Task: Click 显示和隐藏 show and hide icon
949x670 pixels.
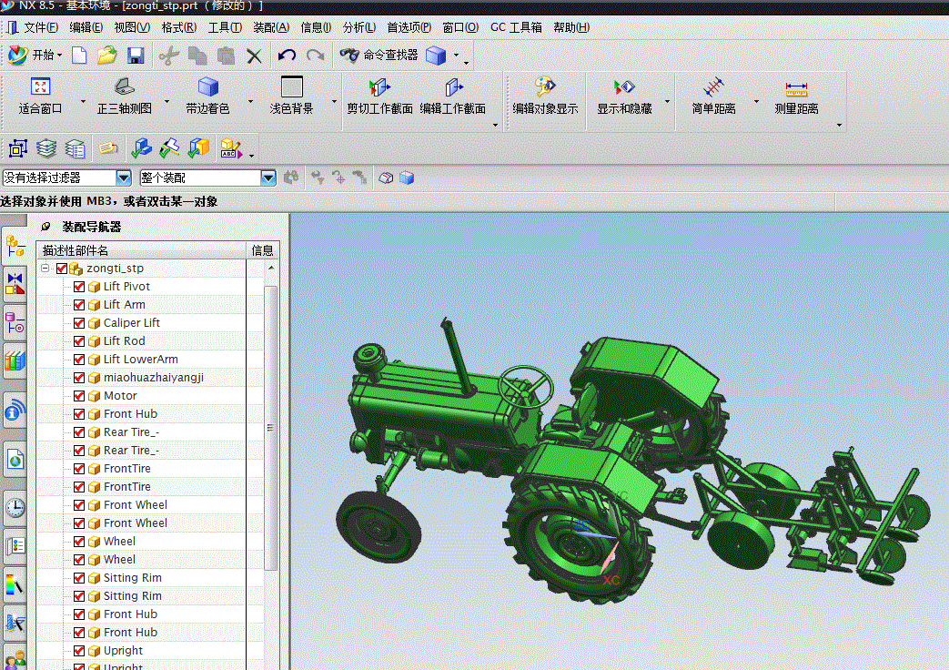Action: [624, 87]
